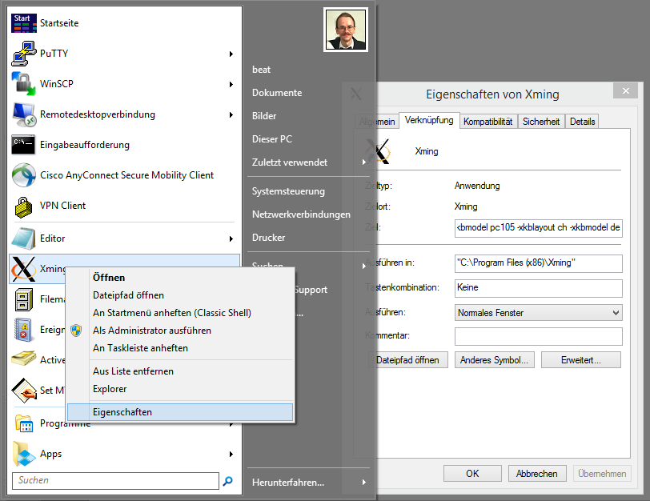Switch to the Verknüpfung tab
Viewport: 650px width, 501px height.
(x=429, y=121)
